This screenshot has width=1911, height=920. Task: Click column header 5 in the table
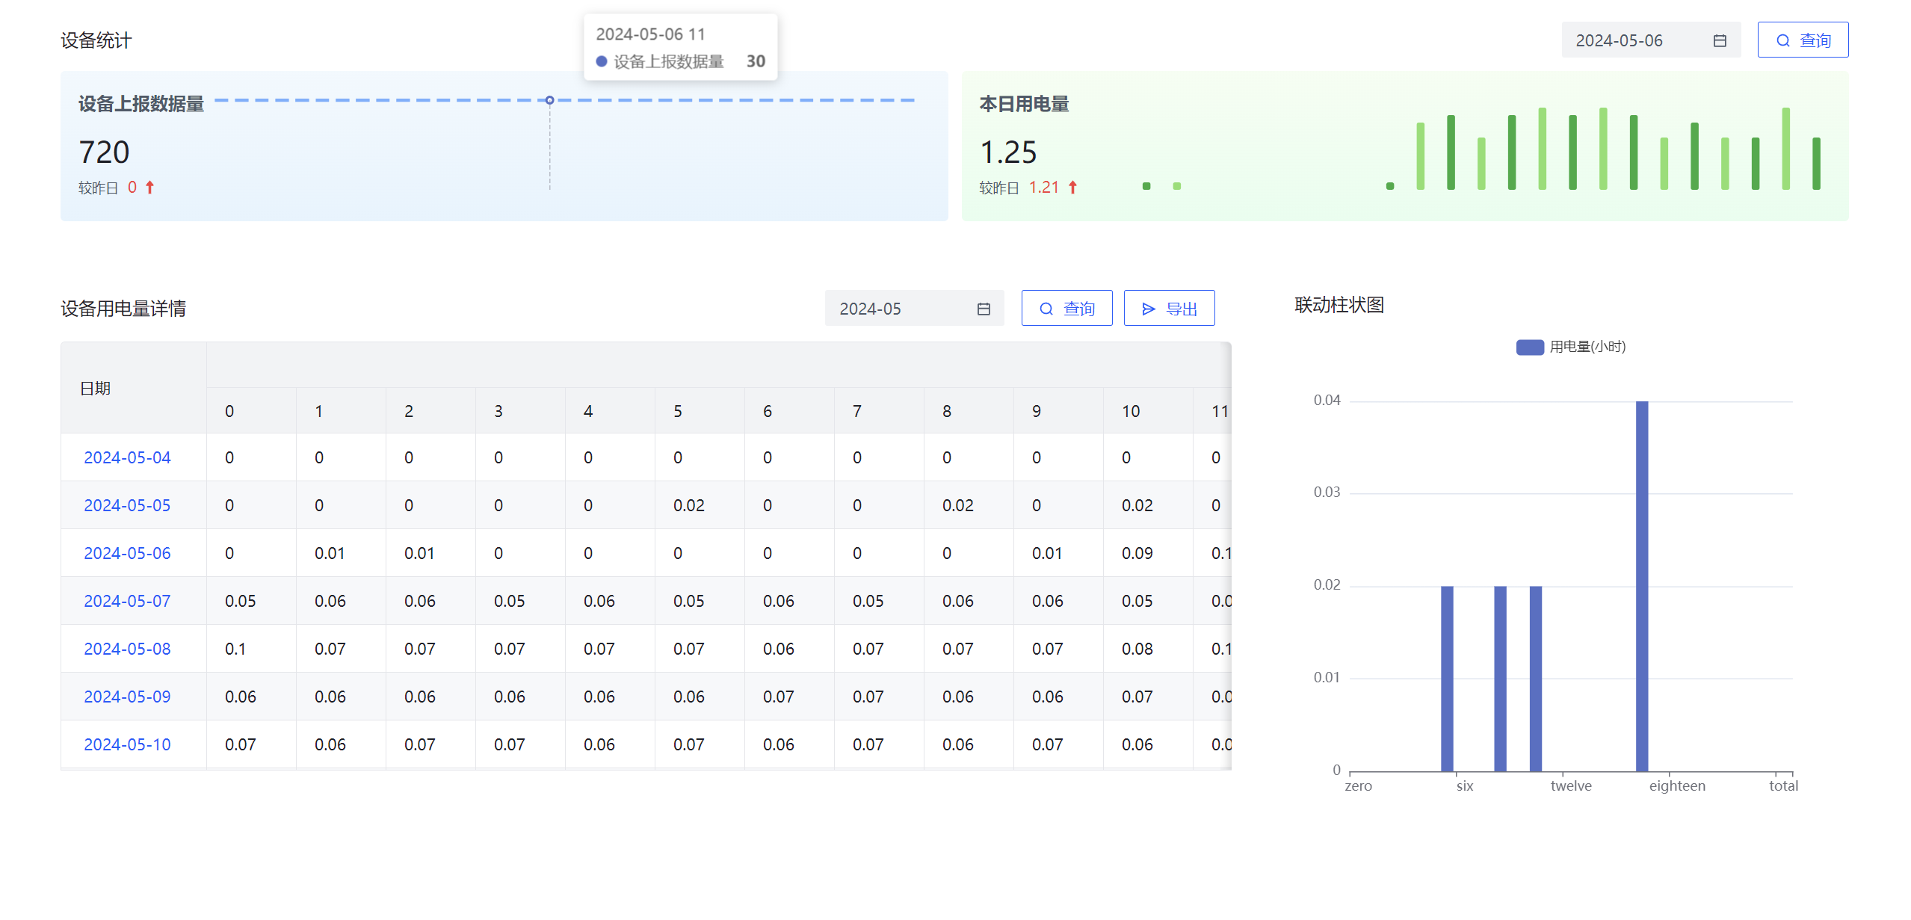pyautogui.click(x=700, y=411)
